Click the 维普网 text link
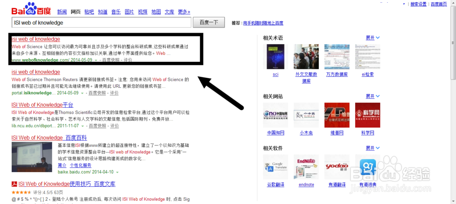 [x=337, y=133]
